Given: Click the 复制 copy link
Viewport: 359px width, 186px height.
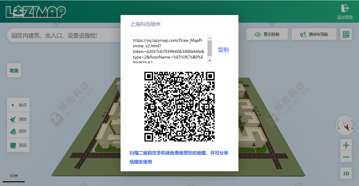Looking at the screenshot, I should coord(223,50).
